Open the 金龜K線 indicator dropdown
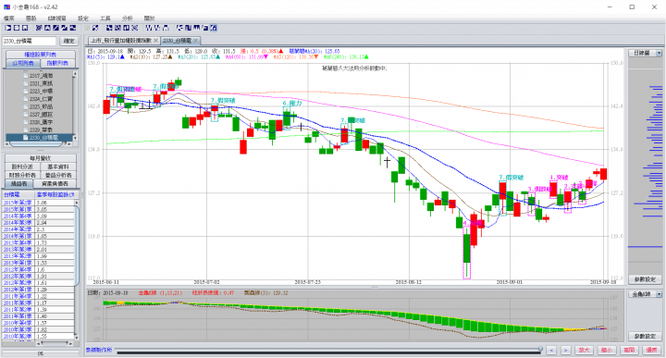Viewport: 666px width, 358px height. pos(646,294)
